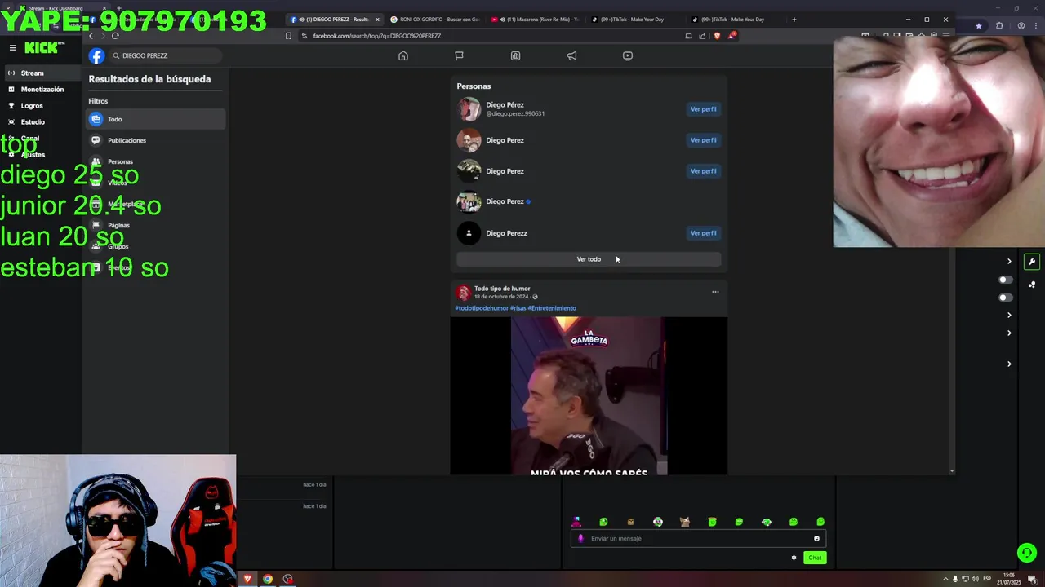
Task: Open Estudio in Kick sidebar
Action: (x=33, y=122)
